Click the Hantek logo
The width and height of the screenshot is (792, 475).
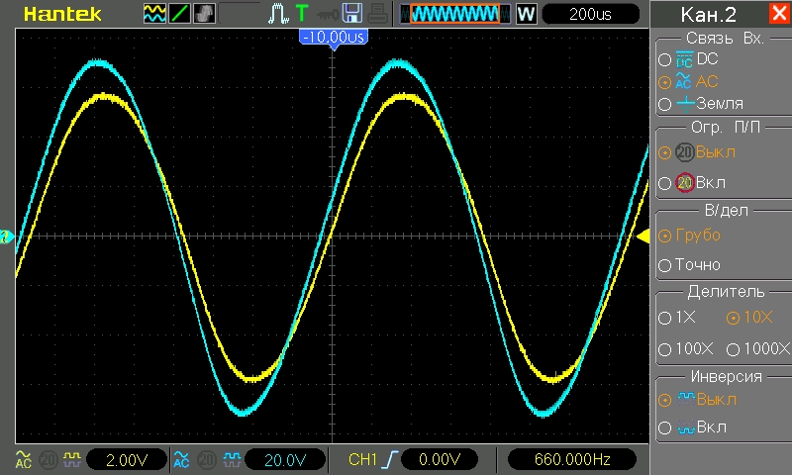point(62,14)
